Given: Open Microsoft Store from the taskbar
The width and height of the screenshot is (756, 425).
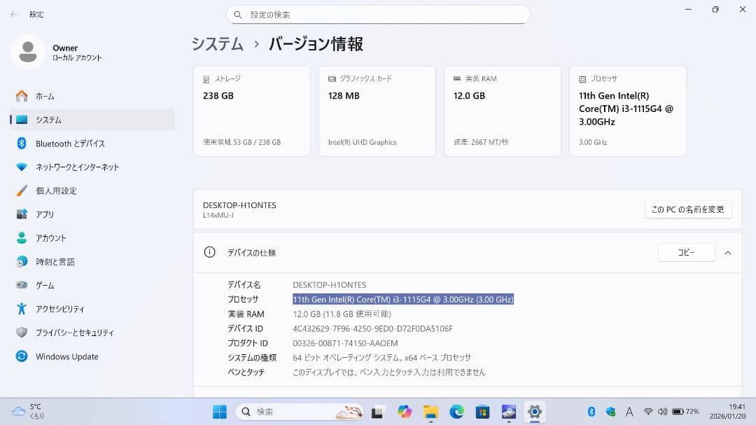Looking at the screenshot, I should 482,412.
